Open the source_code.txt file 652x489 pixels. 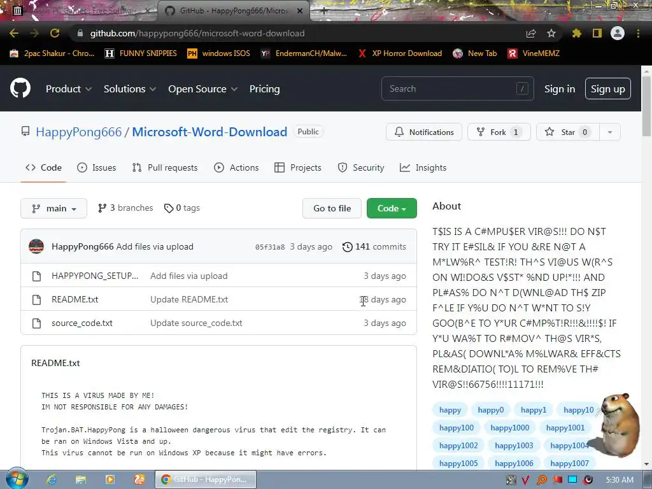coord(82,323)
